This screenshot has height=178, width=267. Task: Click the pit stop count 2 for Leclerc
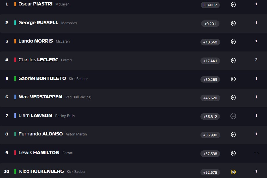pos(256,60)
